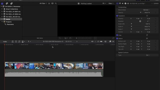
Task: Open the viewer transform tool popup
Action: [x=60, y=38]
